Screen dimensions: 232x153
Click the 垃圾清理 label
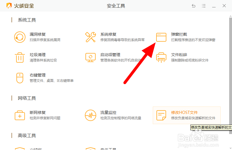pos(38,55)
